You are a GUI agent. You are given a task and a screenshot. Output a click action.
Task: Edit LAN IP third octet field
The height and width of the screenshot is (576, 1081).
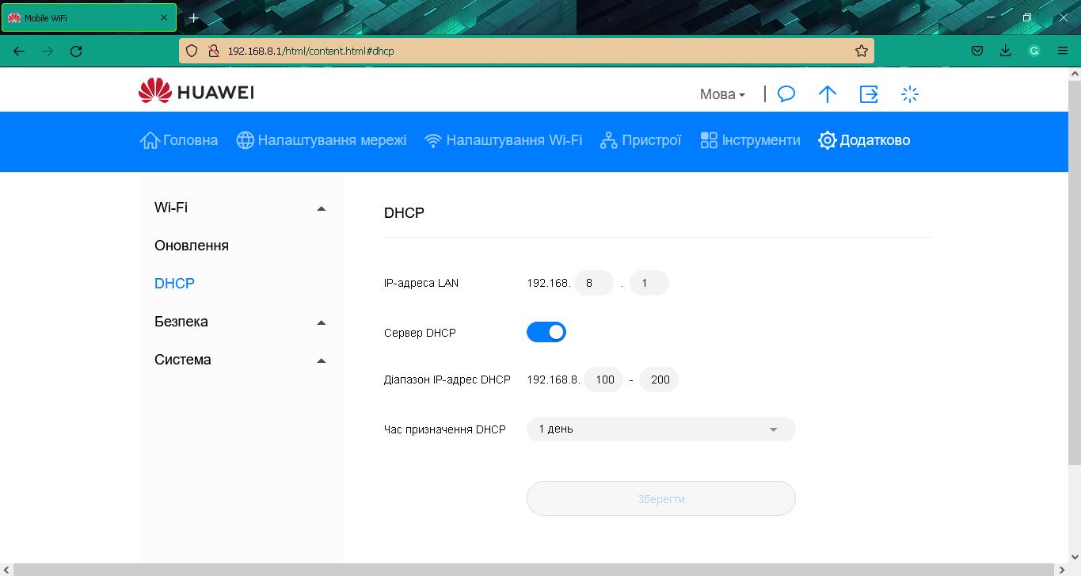click(593, 283)
